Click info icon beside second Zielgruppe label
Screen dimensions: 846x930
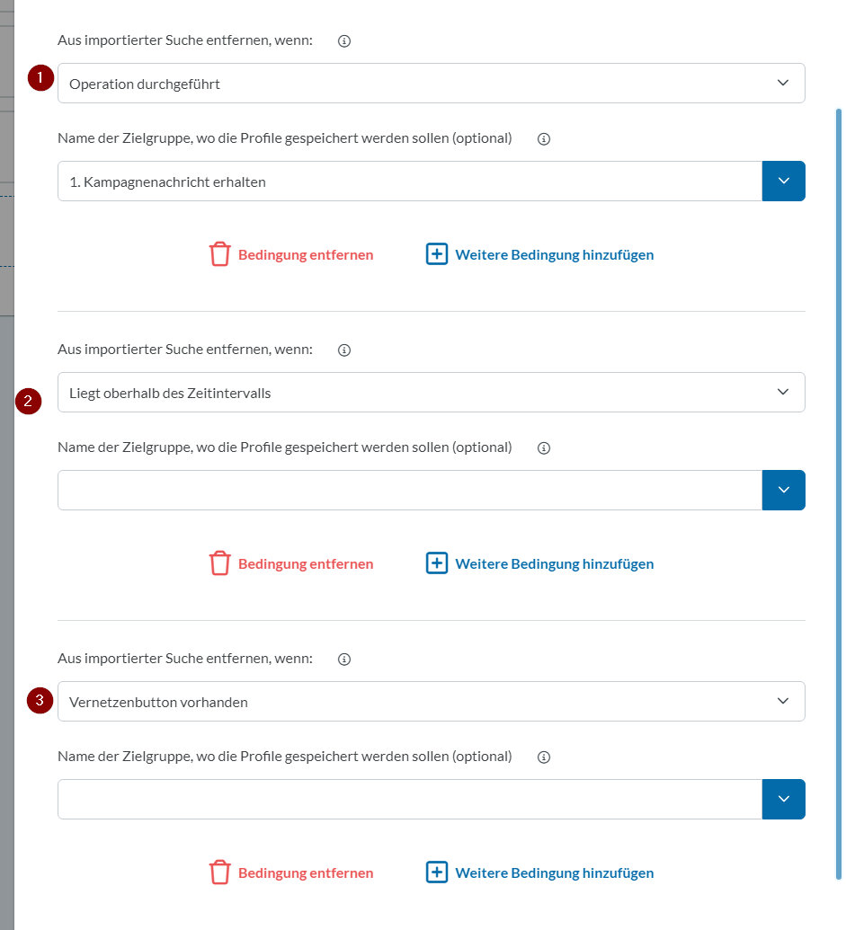coord(543,448)
